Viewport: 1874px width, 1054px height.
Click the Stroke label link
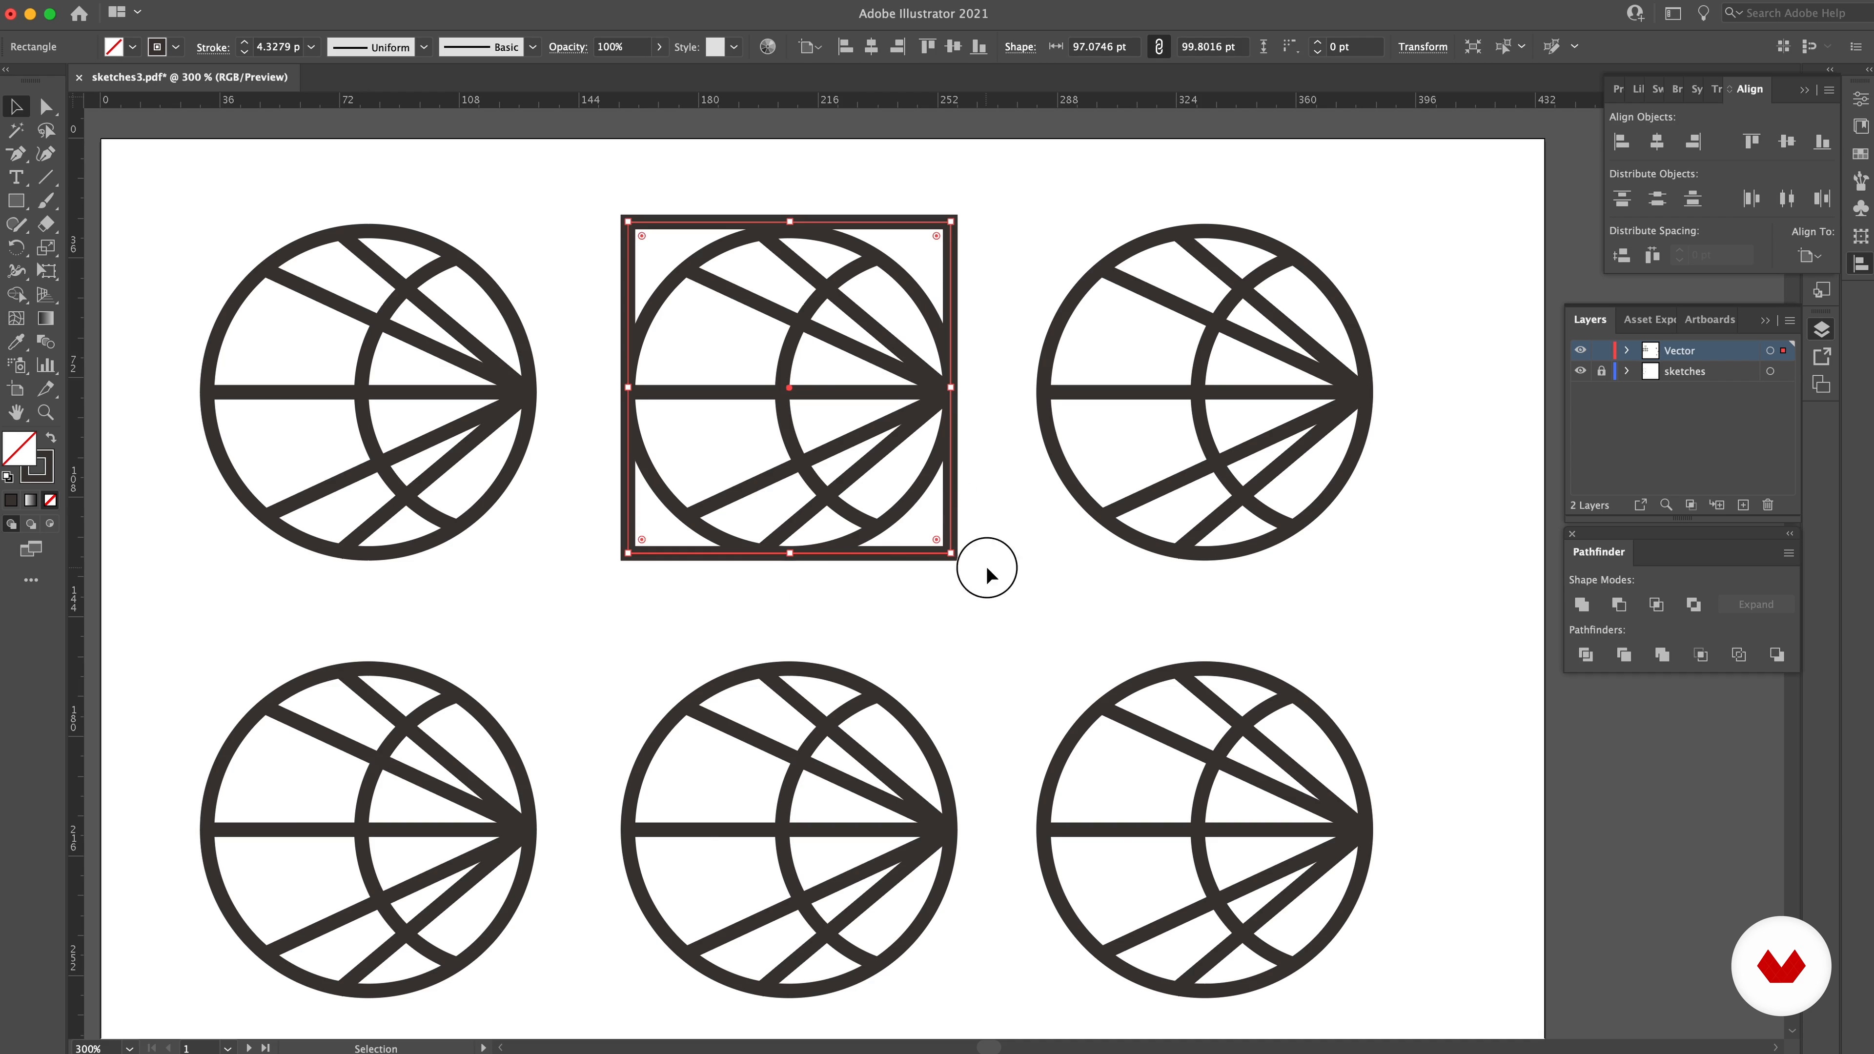click(x=213, y=47)
